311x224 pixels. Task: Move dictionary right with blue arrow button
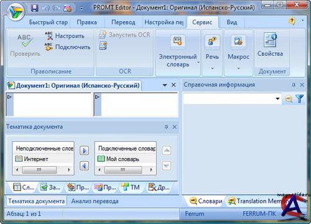pyautogui.click(x=84, y=151)
